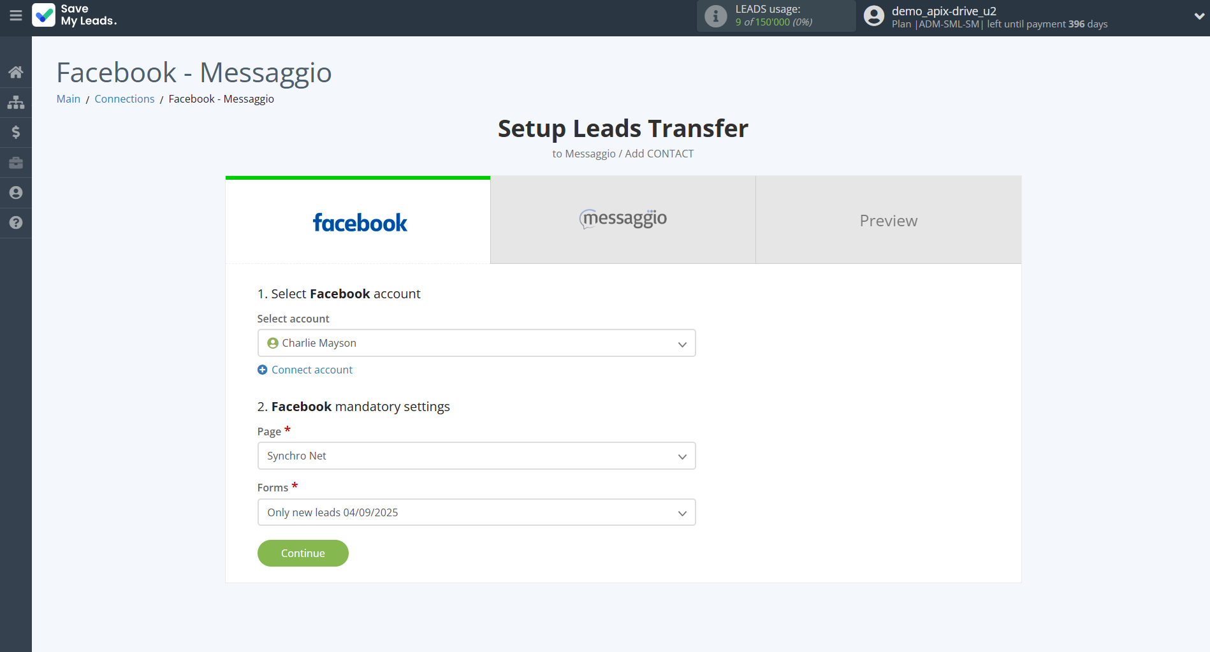This screenshot has height=652, width=1210.
Task: Expand the account menu chevron
Action: click(1199, 16)
